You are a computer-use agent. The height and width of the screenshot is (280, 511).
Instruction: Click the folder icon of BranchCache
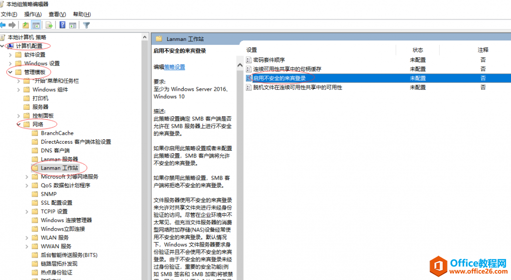(35, 133)
